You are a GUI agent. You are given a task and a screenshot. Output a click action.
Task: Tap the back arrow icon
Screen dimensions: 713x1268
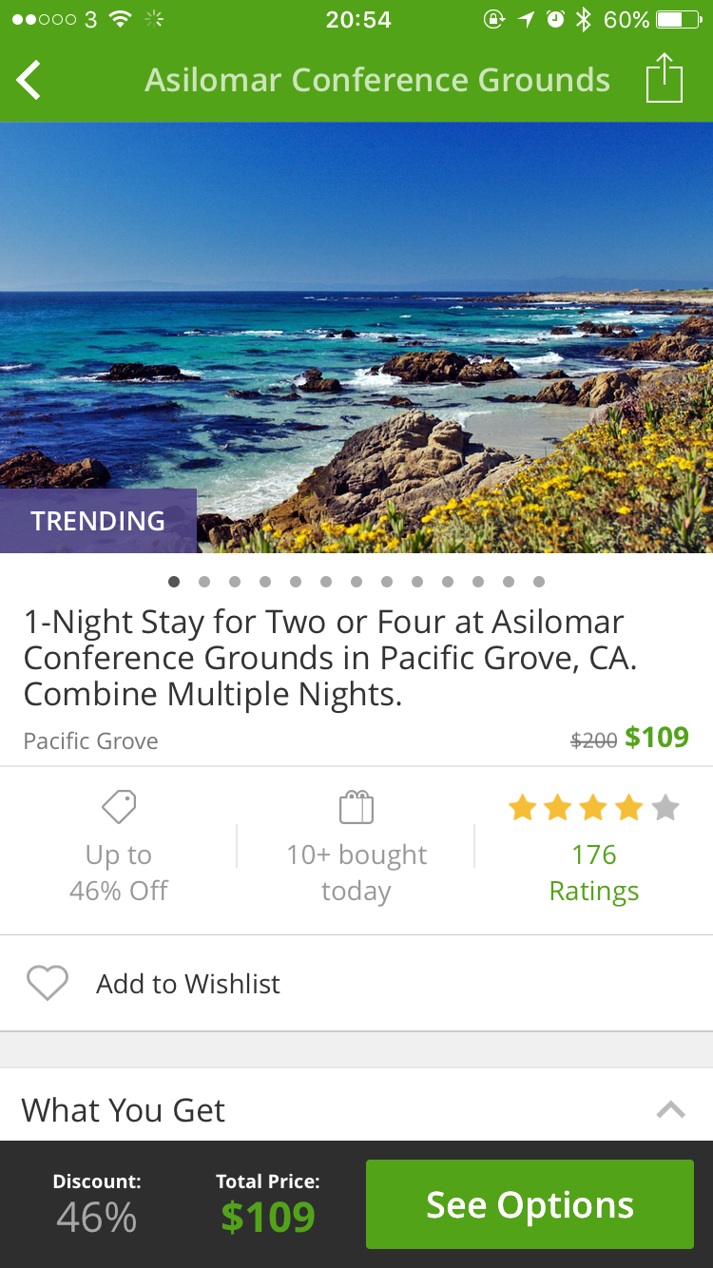(x=29, y=80)
